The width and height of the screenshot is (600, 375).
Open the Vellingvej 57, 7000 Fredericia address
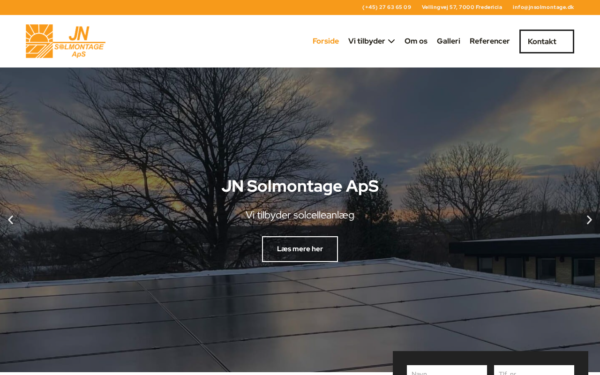click(x=462, y=7)
